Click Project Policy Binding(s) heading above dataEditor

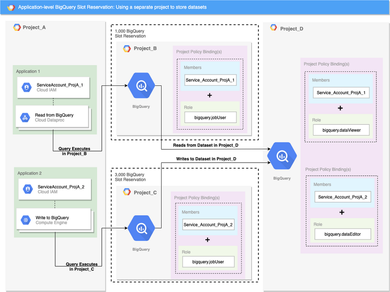tap(328, 170)
